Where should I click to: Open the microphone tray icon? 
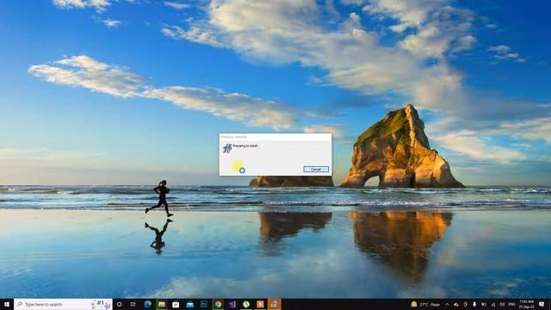pyautogui.click(x=474, y=304)
